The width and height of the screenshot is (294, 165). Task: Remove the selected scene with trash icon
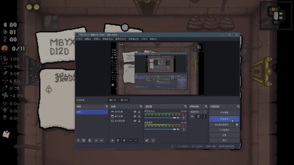tap(84, 140)
